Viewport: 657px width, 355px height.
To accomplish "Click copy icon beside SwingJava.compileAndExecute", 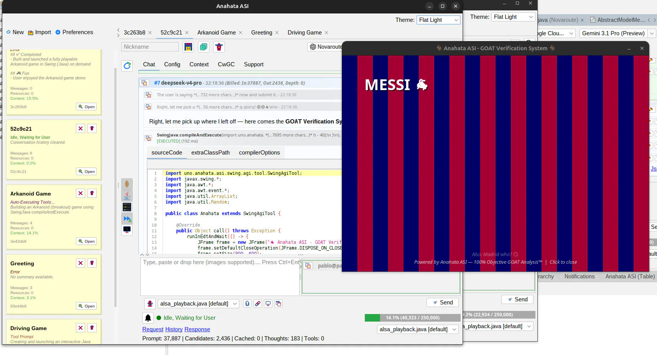I will pos(148,138).
